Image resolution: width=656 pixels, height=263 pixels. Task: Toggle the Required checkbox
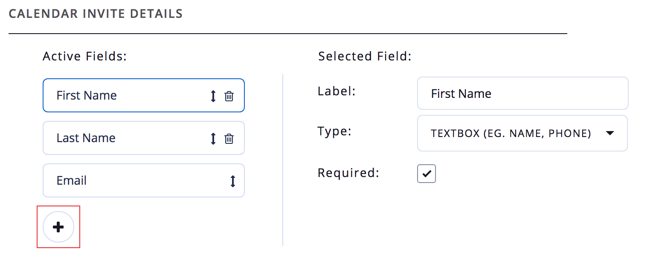427,174
